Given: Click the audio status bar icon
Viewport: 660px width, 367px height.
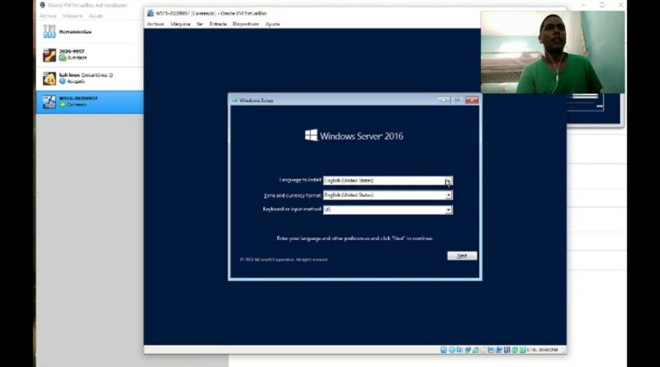Looking at the screenshot, I should (x=460, y=350).
